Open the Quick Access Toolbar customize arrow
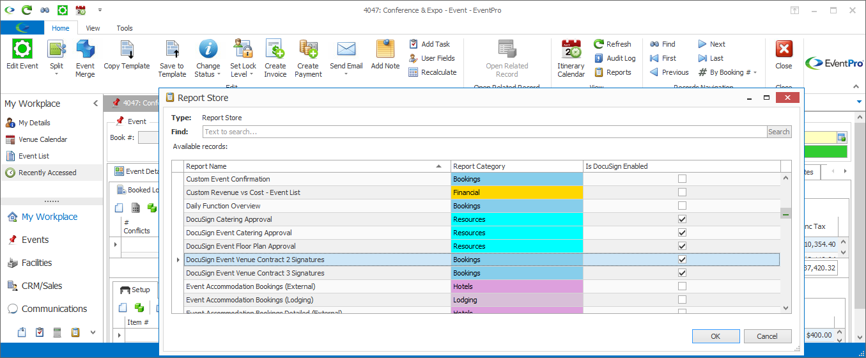This screenshot has height=358, width=866. [x=100, y=10]
